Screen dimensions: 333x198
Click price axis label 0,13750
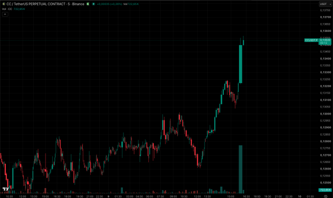pos(325,10)
